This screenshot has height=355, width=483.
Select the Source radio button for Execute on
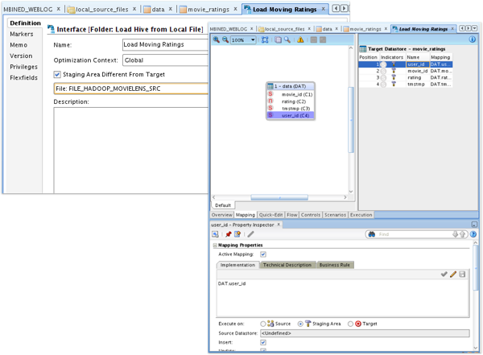[x=262, y=323]
